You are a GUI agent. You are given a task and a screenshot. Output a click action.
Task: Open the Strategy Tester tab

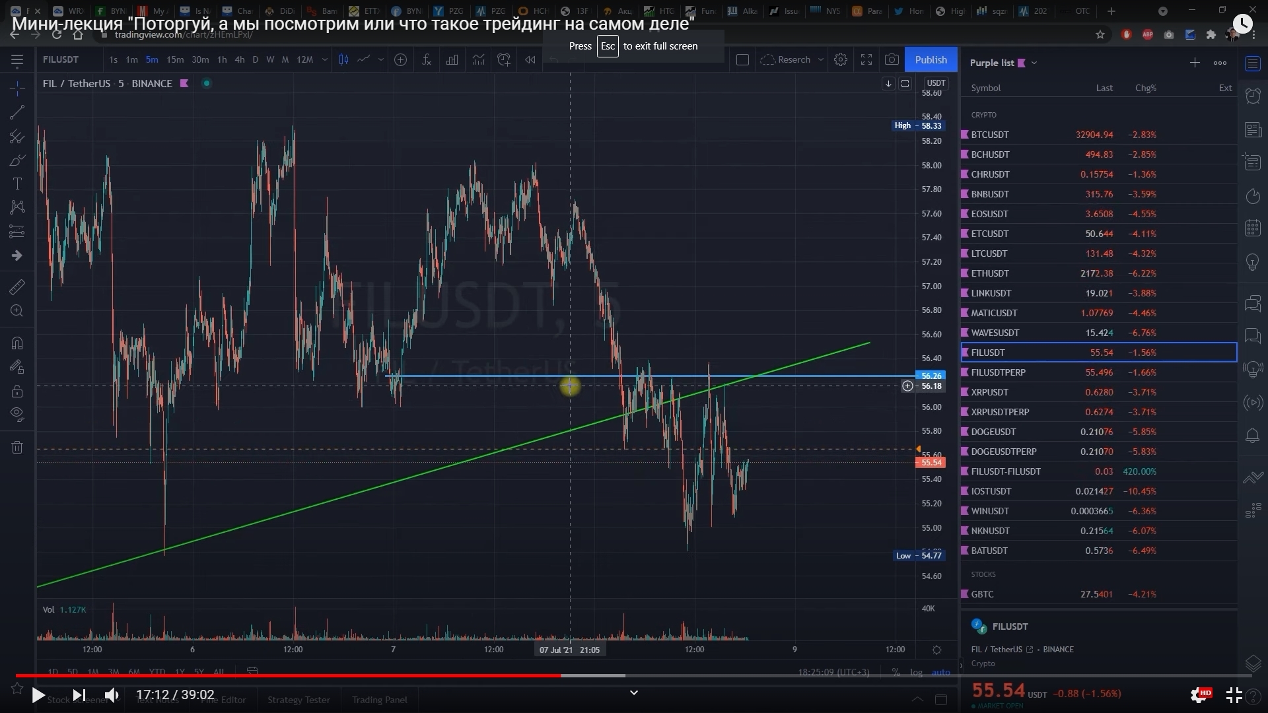tap(299, 700)
